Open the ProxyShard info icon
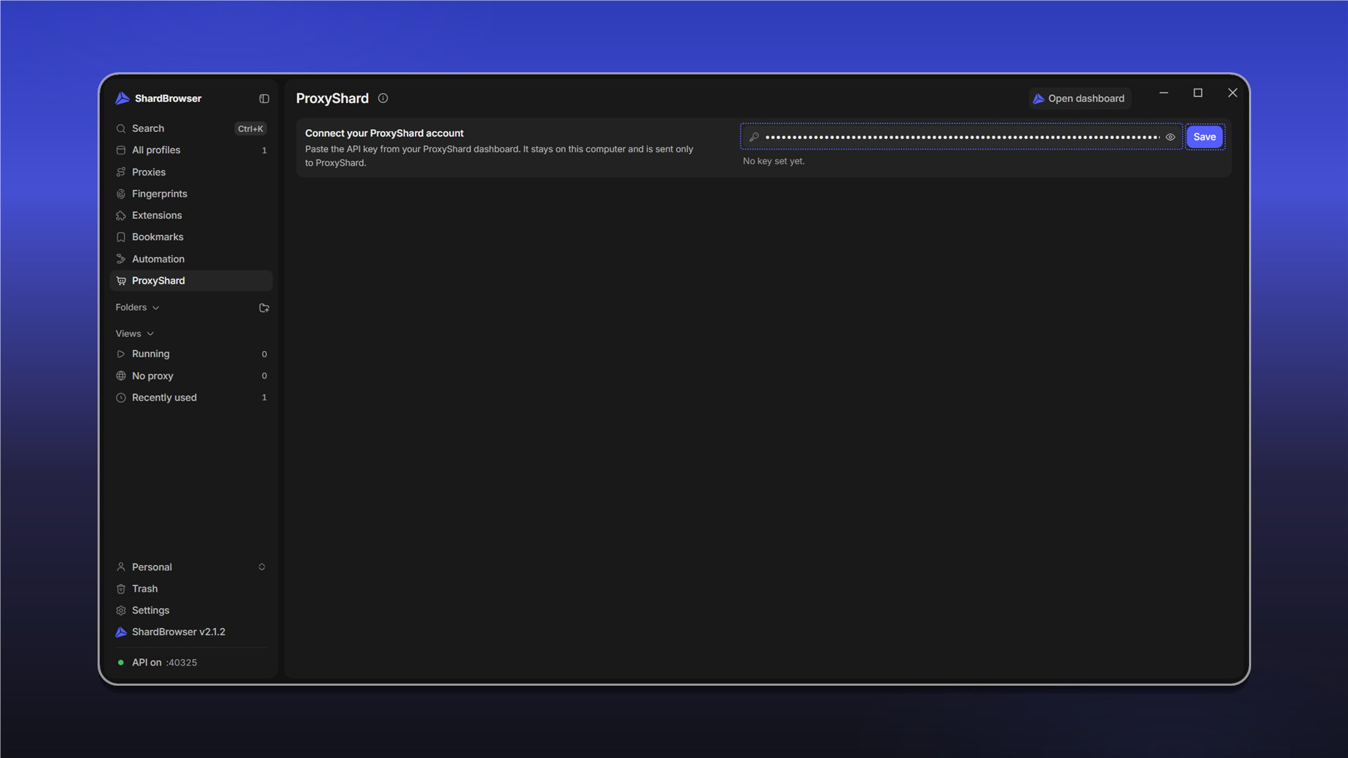1348x758 pixels. [x=383, y=98]
